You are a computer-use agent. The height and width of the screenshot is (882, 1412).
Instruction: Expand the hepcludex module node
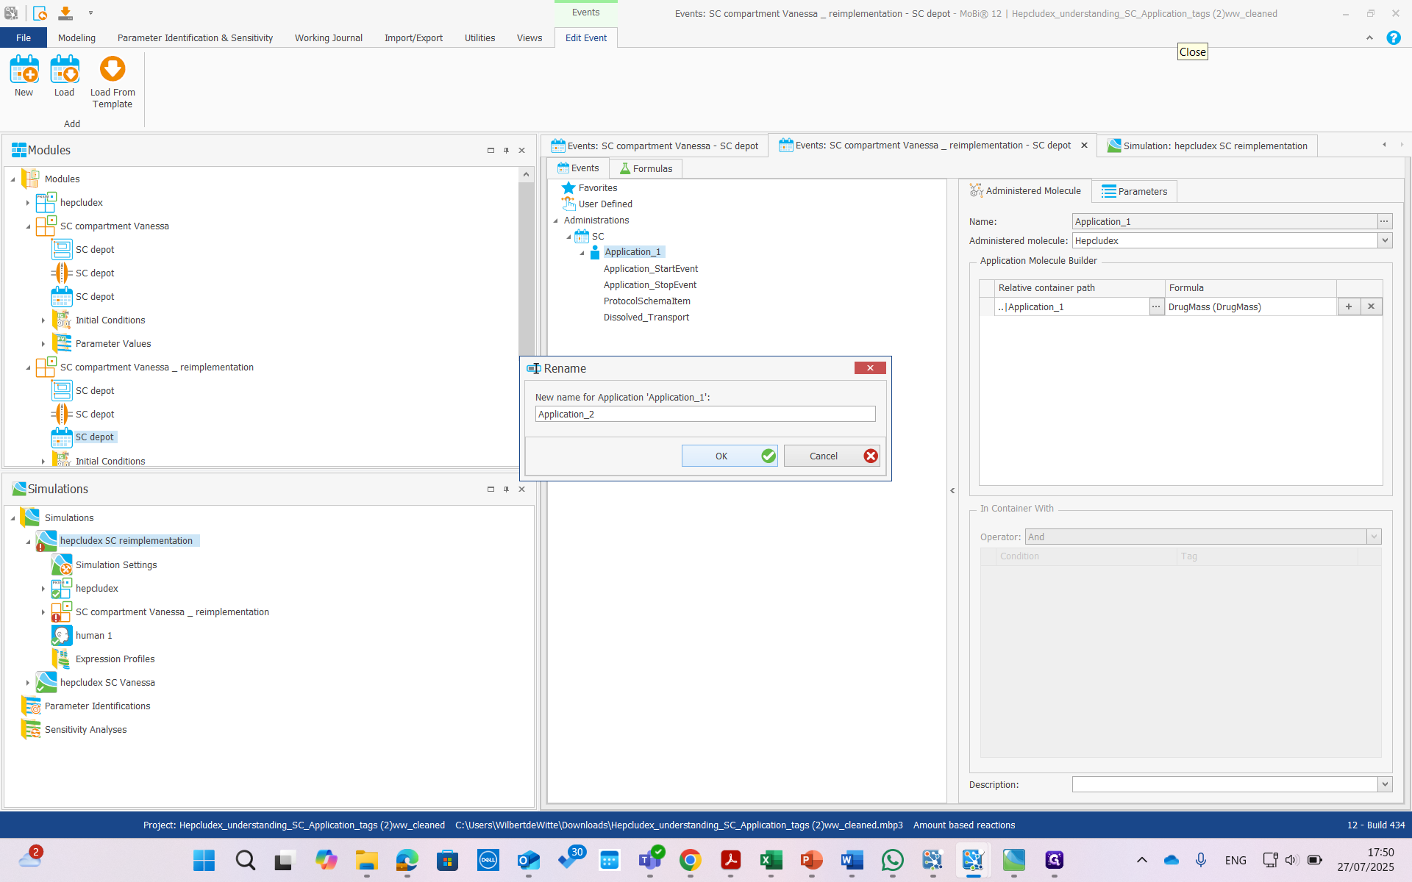pyautogui.click(x=28, y=203)
